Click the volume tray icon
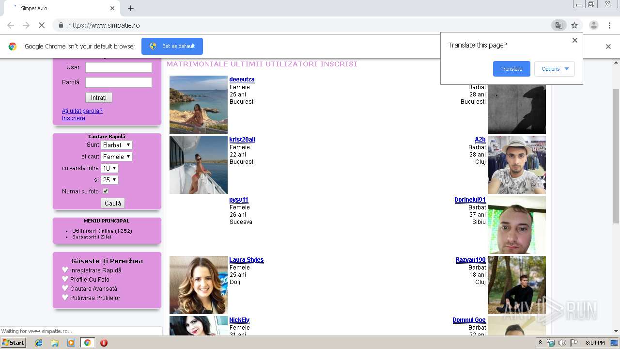Viewport: 620px width, 349px height. [x=562, y=343]
